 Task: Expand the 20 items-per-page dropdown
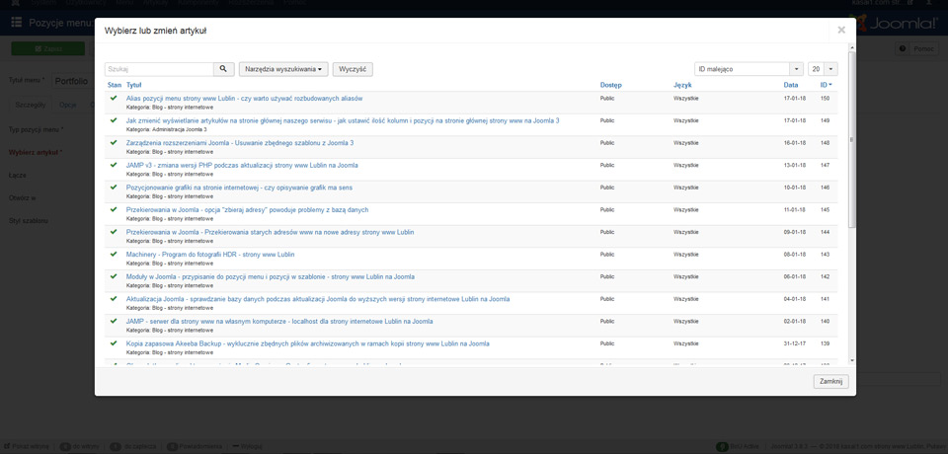coord(823,69)
